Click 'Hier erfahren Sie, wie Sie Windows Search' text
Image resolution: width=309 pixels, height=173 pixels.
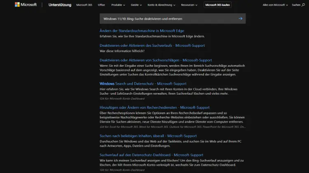pos(169,91)
